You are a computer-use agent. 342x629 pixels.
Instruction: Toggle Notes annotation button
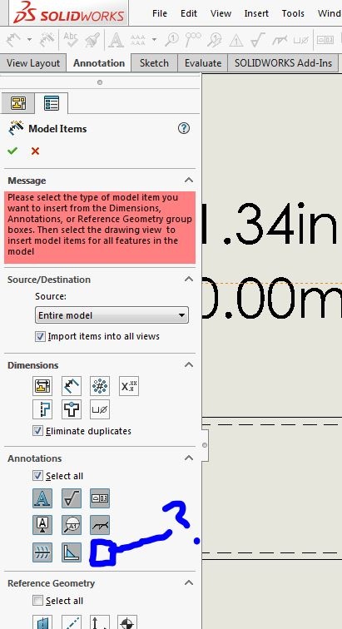[x=42, y=498]
